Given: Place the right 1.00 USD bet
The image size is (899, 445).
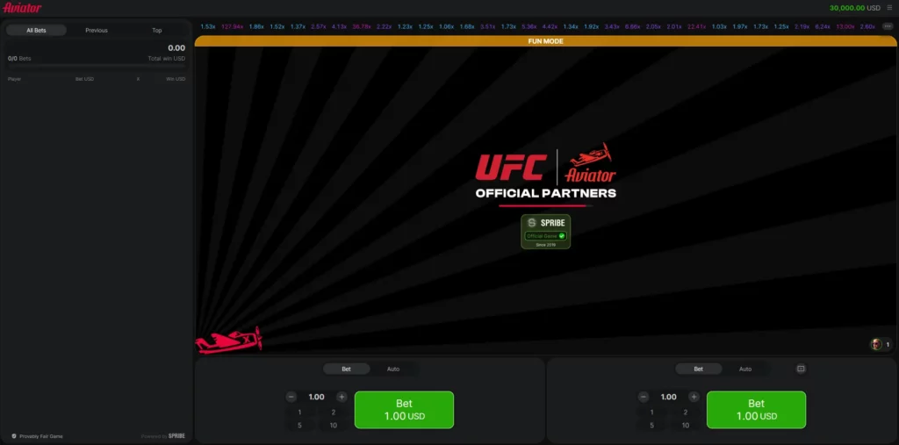Looking at the screenshot, I should click(756, 410).
